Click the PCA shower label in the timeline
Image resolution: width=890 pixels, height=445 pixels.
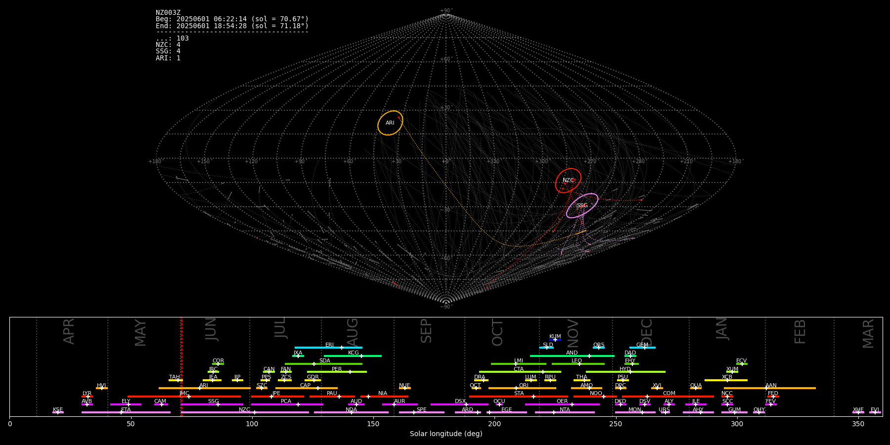[x=286, y=401]
